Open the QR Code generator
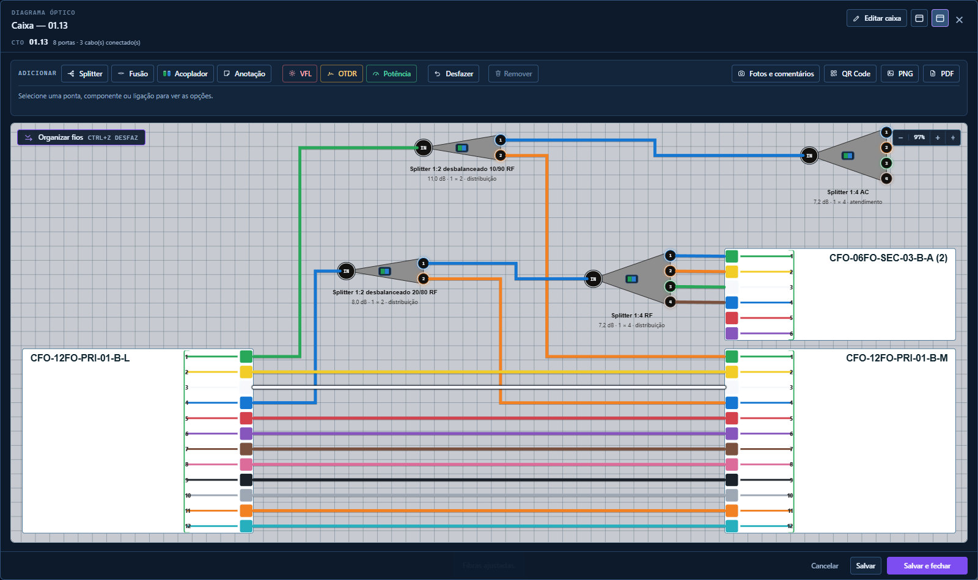 click(x=850, y=74)
